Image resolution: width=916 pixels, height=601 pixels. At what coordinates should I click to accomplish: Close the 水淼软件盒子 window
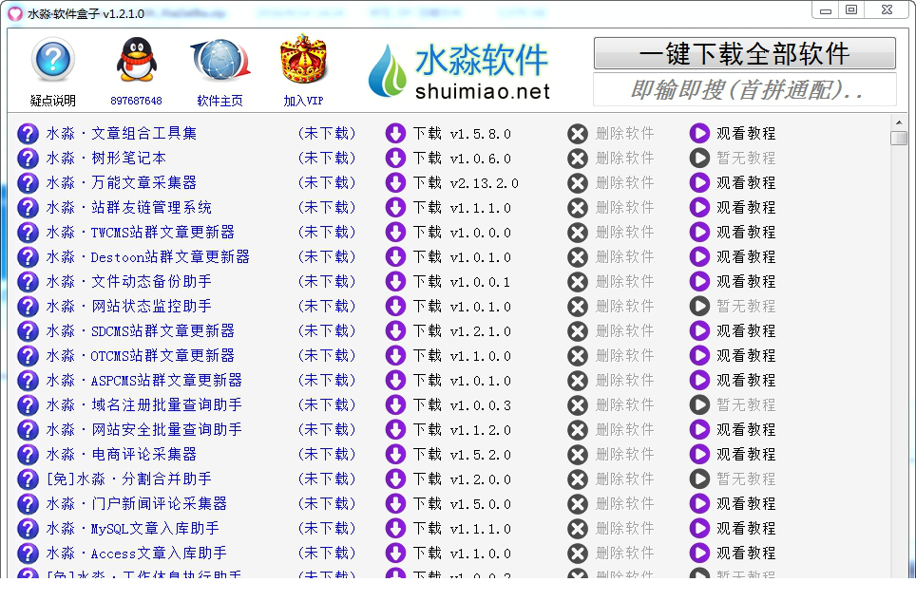[x=887, y=9]
